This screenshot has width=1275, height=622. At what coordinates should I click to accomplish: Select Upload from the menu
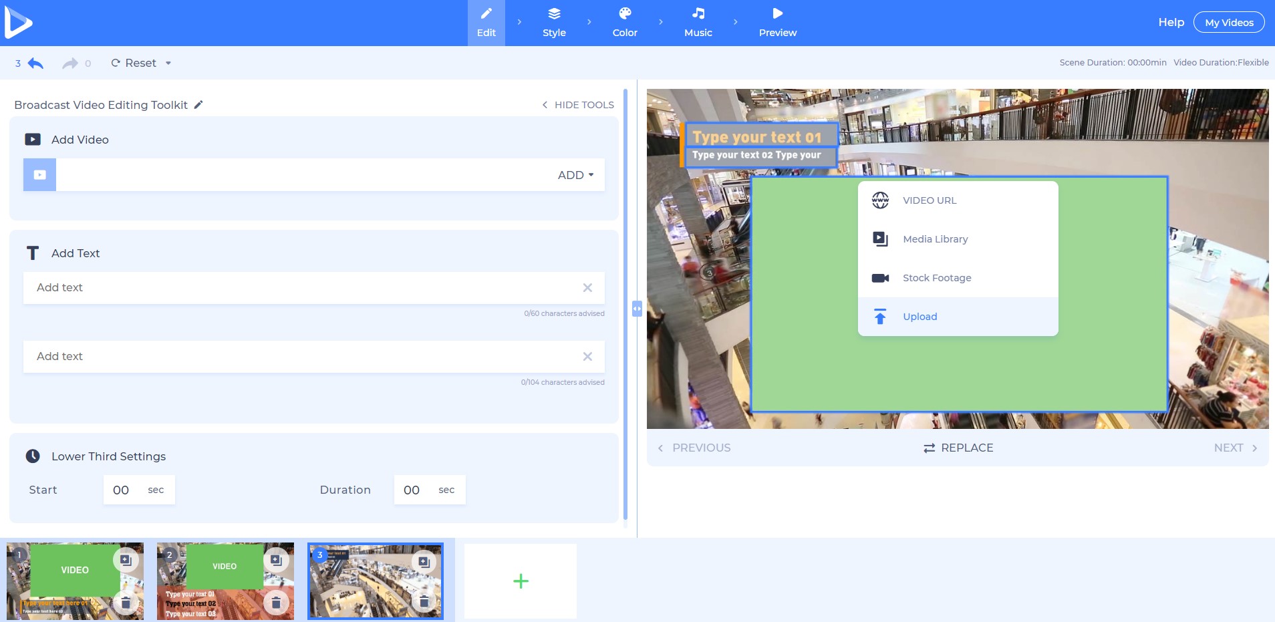[x=958, y=317]
